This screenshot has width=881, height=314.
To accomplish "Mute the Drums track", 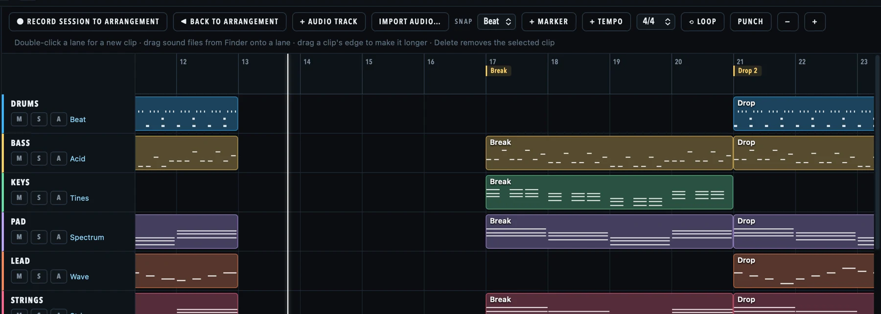I will pos(19,119).
